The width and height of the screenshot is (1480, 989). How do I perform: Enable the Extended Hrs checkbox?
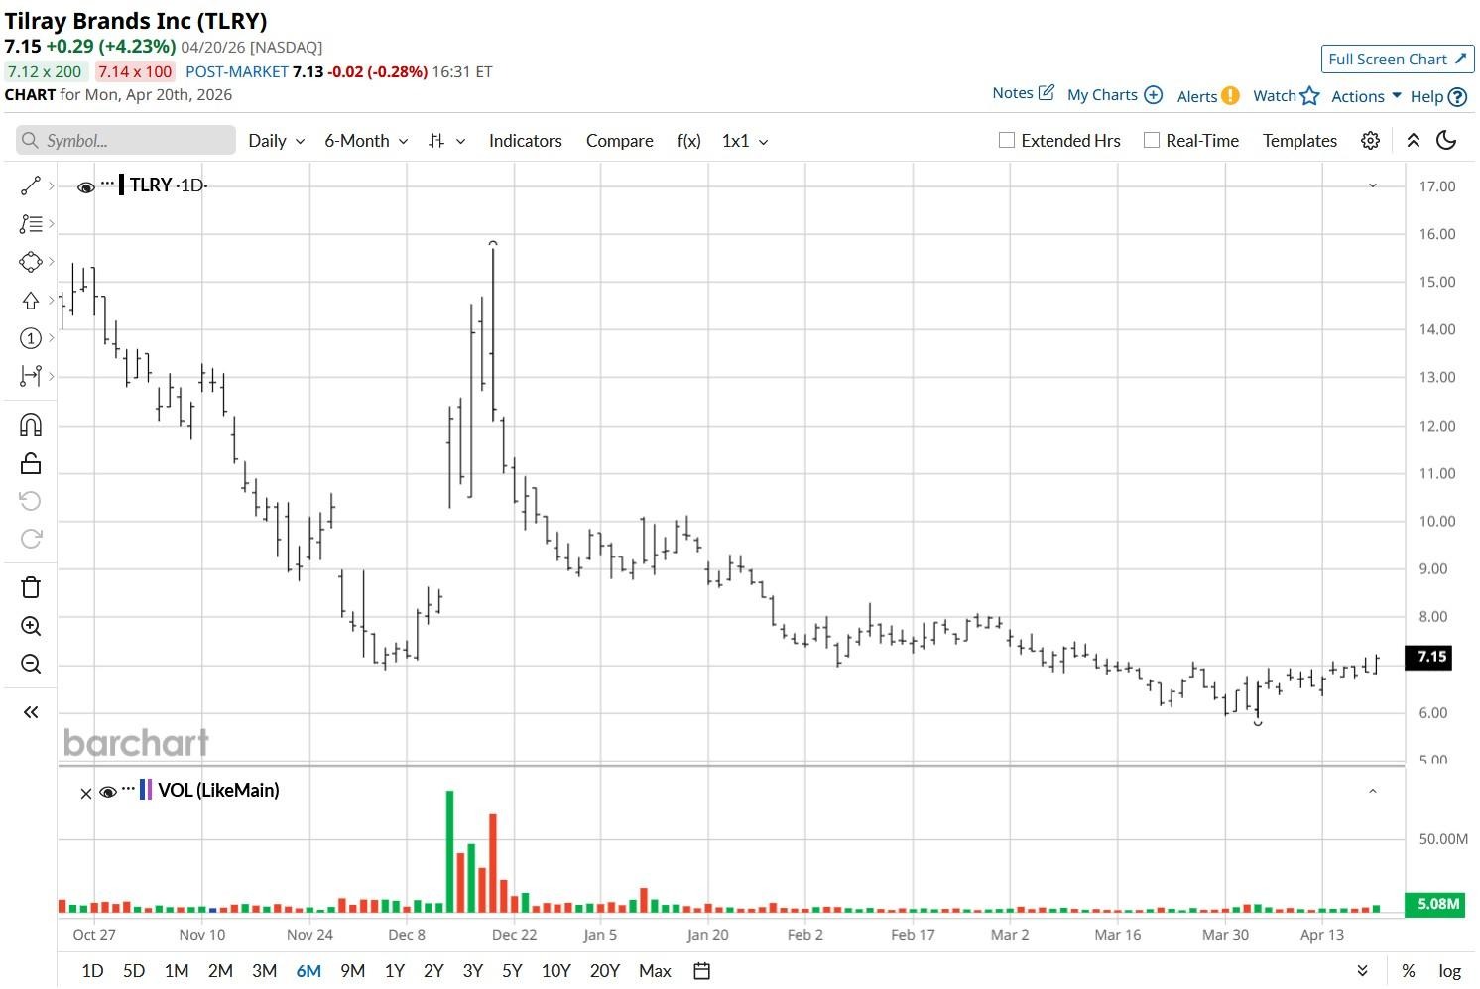click(1007, 140)
